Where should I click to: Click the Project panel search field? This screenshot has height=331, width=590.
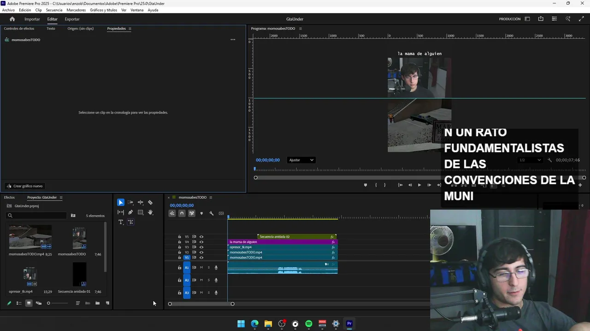[37, 216]
